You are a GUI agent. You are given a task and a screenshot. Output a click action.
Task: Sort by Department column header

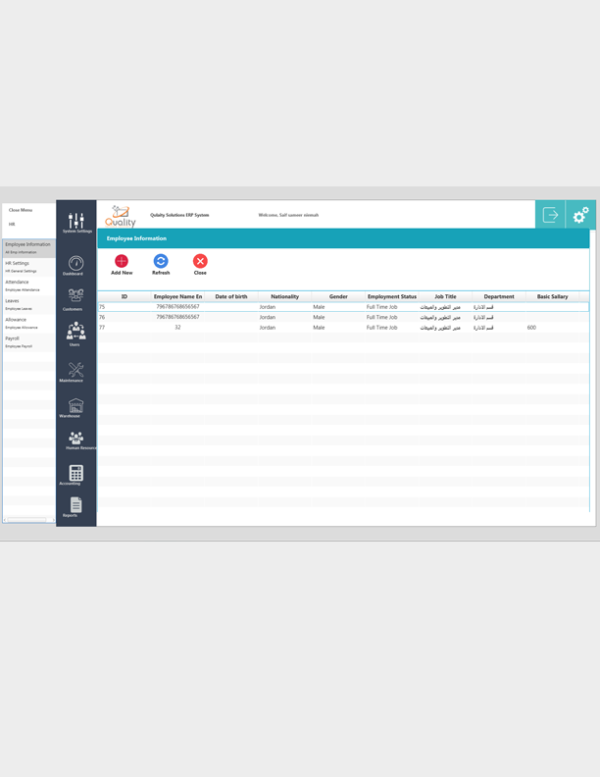point(498,296)
